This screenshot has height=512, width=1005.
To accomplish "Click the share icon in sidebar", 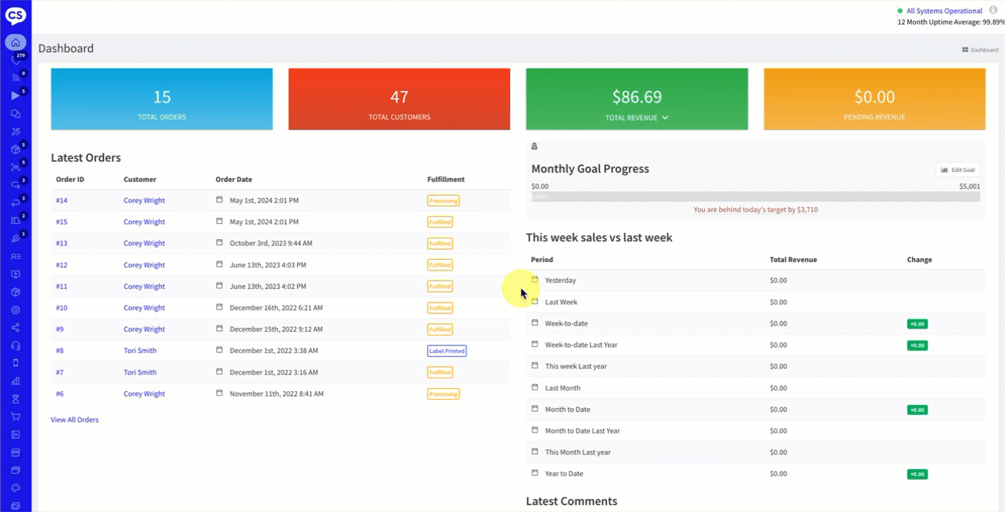I will (15, 328).
